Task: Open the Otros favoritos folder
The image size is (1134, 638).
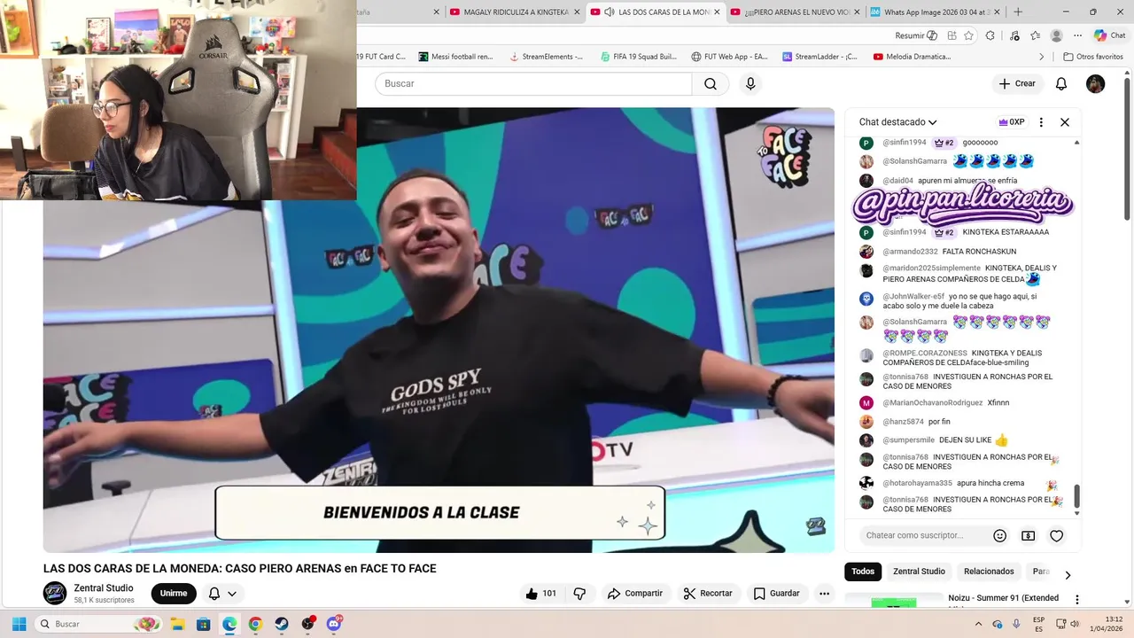Action: coord(1093,57)
